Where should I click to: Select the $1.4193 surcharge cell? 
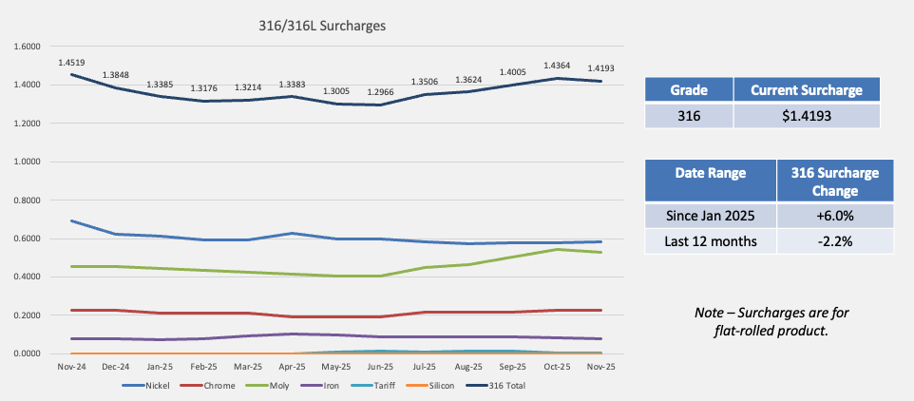point(807,116)
